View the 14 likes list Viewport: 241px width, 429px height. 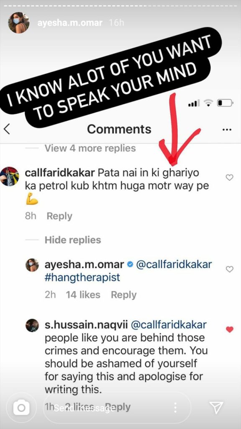[83, 295]
